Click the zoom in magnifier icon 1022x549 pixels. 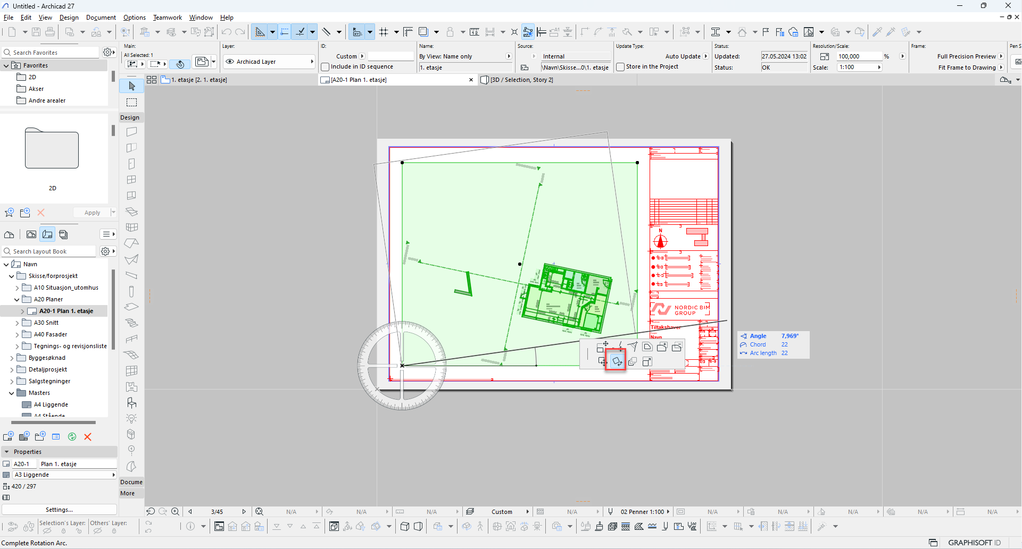175,512
